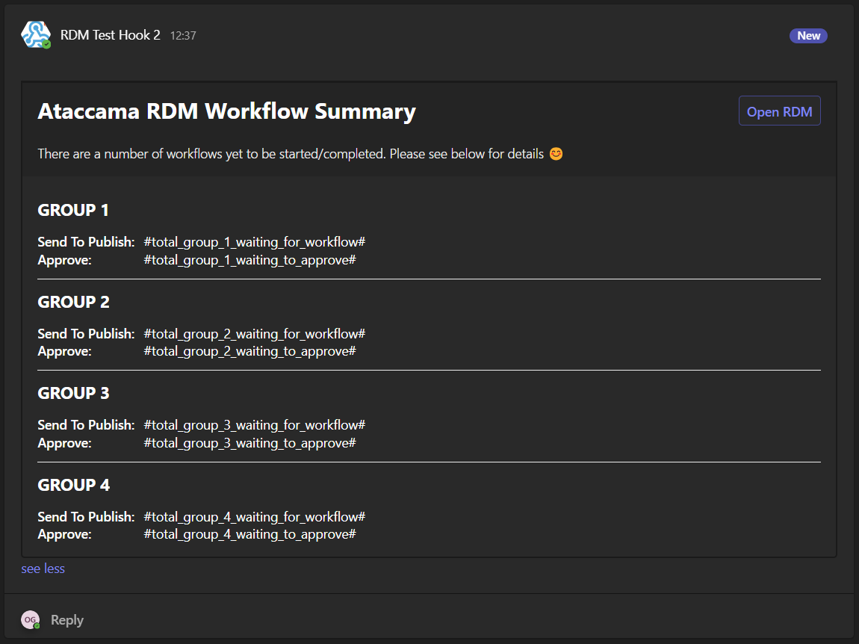The width and height of the screenshot is (859, 644).
Task: Click #total_group_4_waiting_to_approve# value
Action: tap(249, 534)
